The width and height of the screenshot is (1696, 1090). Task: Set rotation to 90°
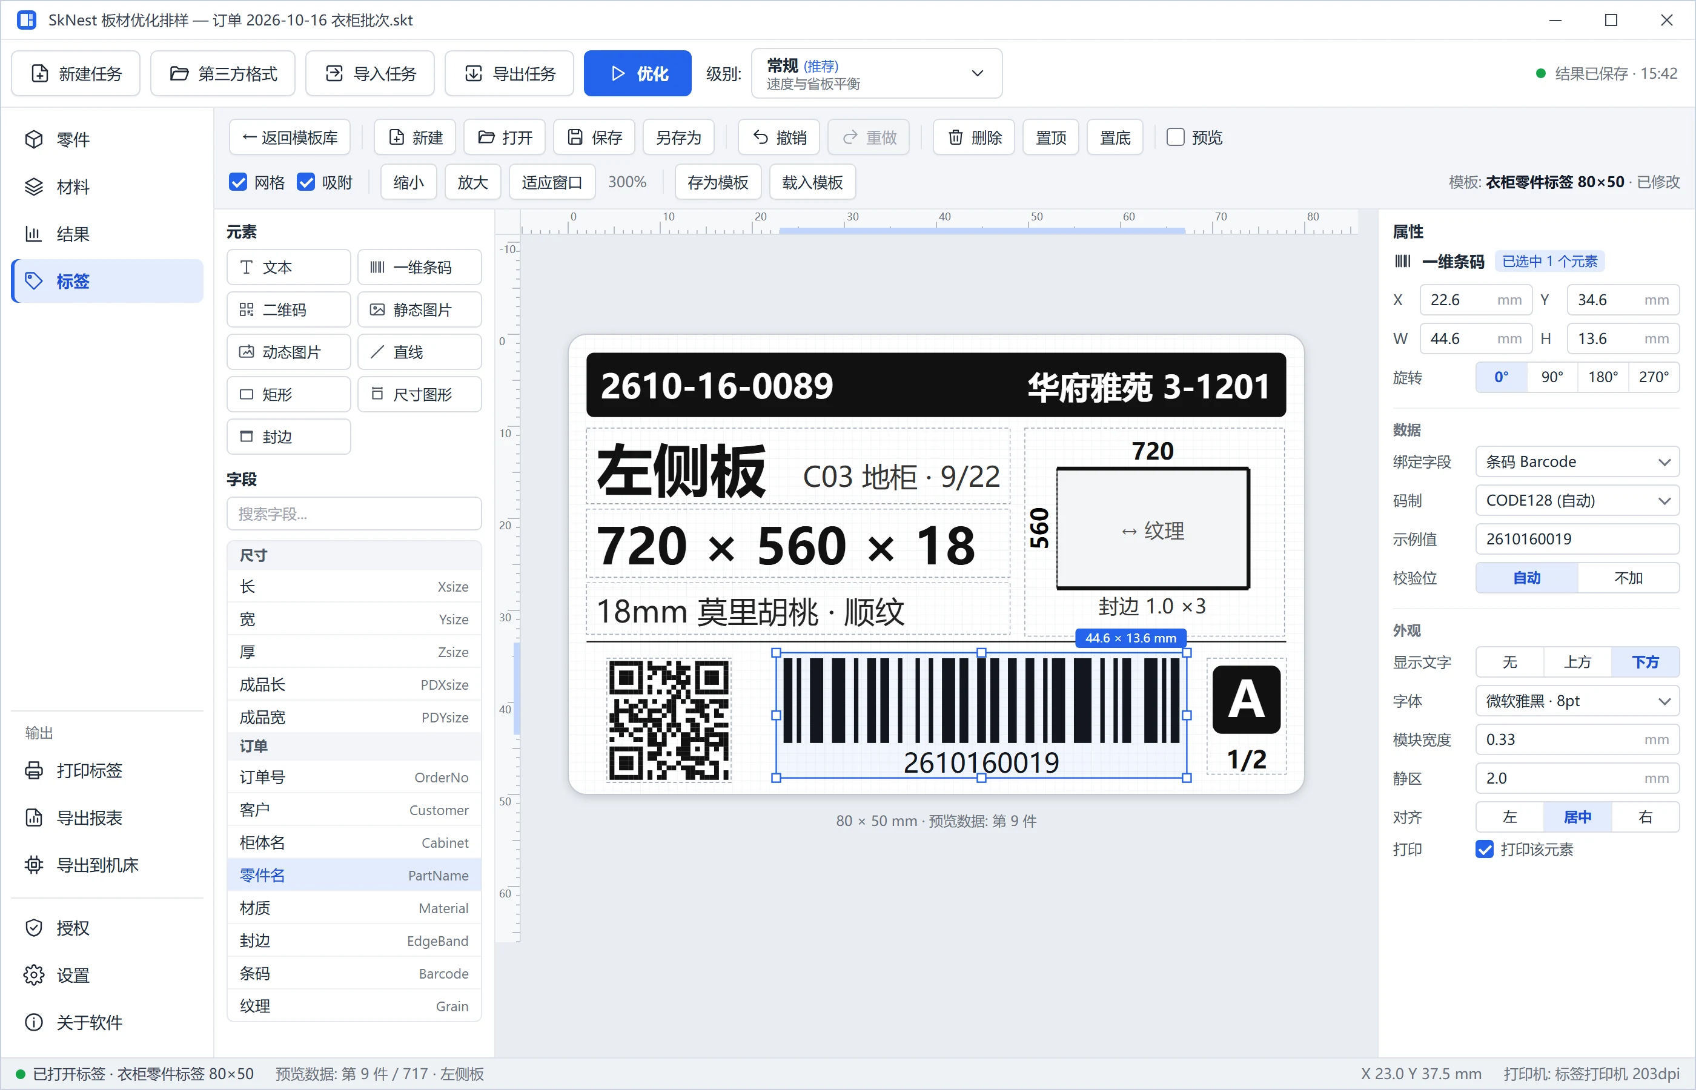[x=1552, y=377]
